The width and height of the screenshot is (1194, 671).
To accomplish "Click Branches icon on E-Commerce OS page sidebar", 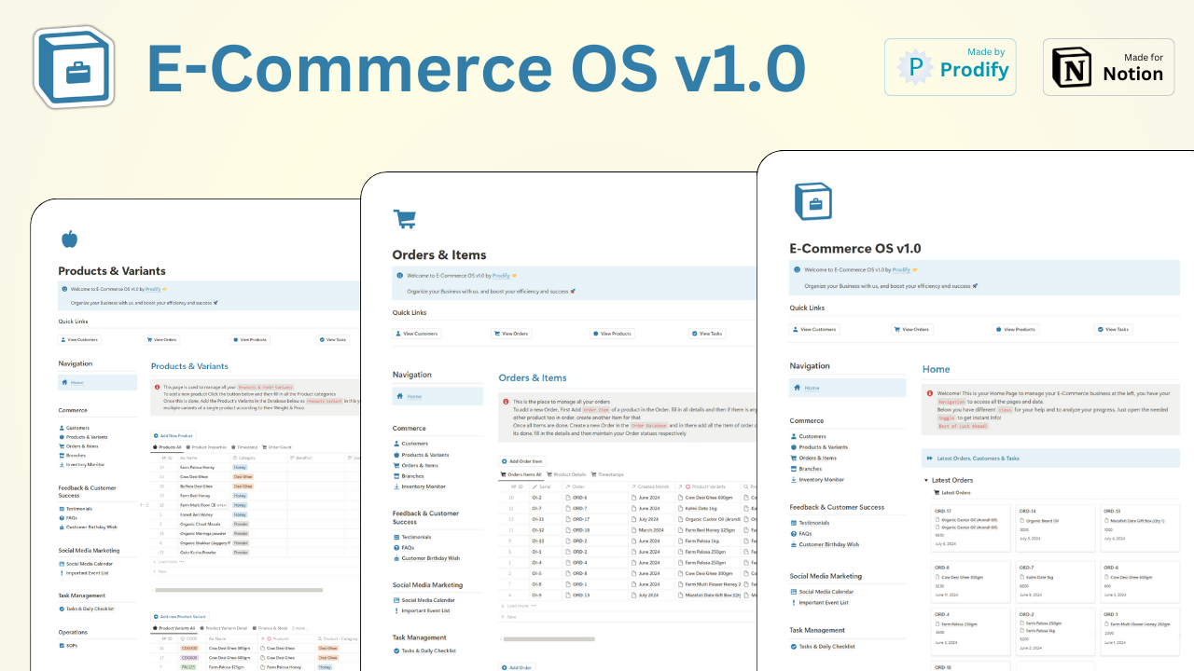I will 794,469.
